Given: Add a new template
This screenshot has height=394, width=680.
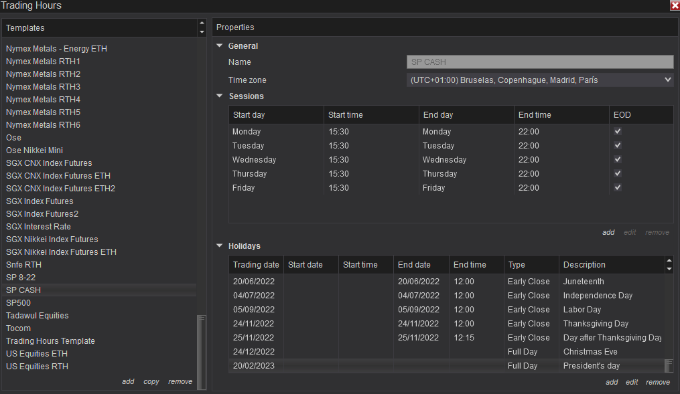Looking at the screenshot, I should click(128, 381).
